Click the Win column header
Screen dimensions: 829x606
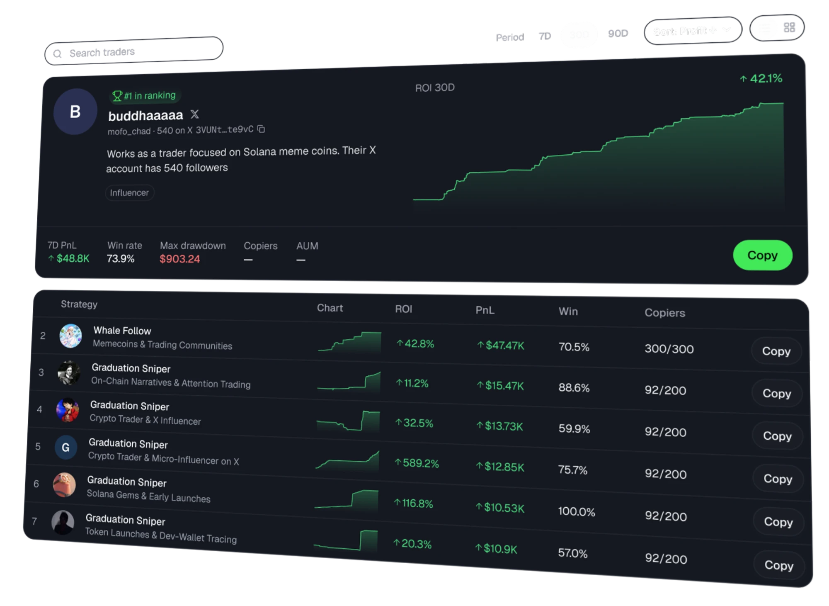tap(568, 312)
